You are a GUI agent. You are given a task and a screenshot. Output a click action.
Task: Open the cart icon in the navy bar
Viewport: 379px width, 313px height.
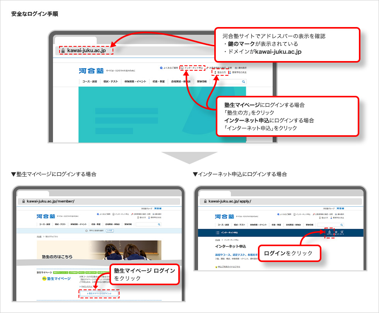tap(342, 233)
